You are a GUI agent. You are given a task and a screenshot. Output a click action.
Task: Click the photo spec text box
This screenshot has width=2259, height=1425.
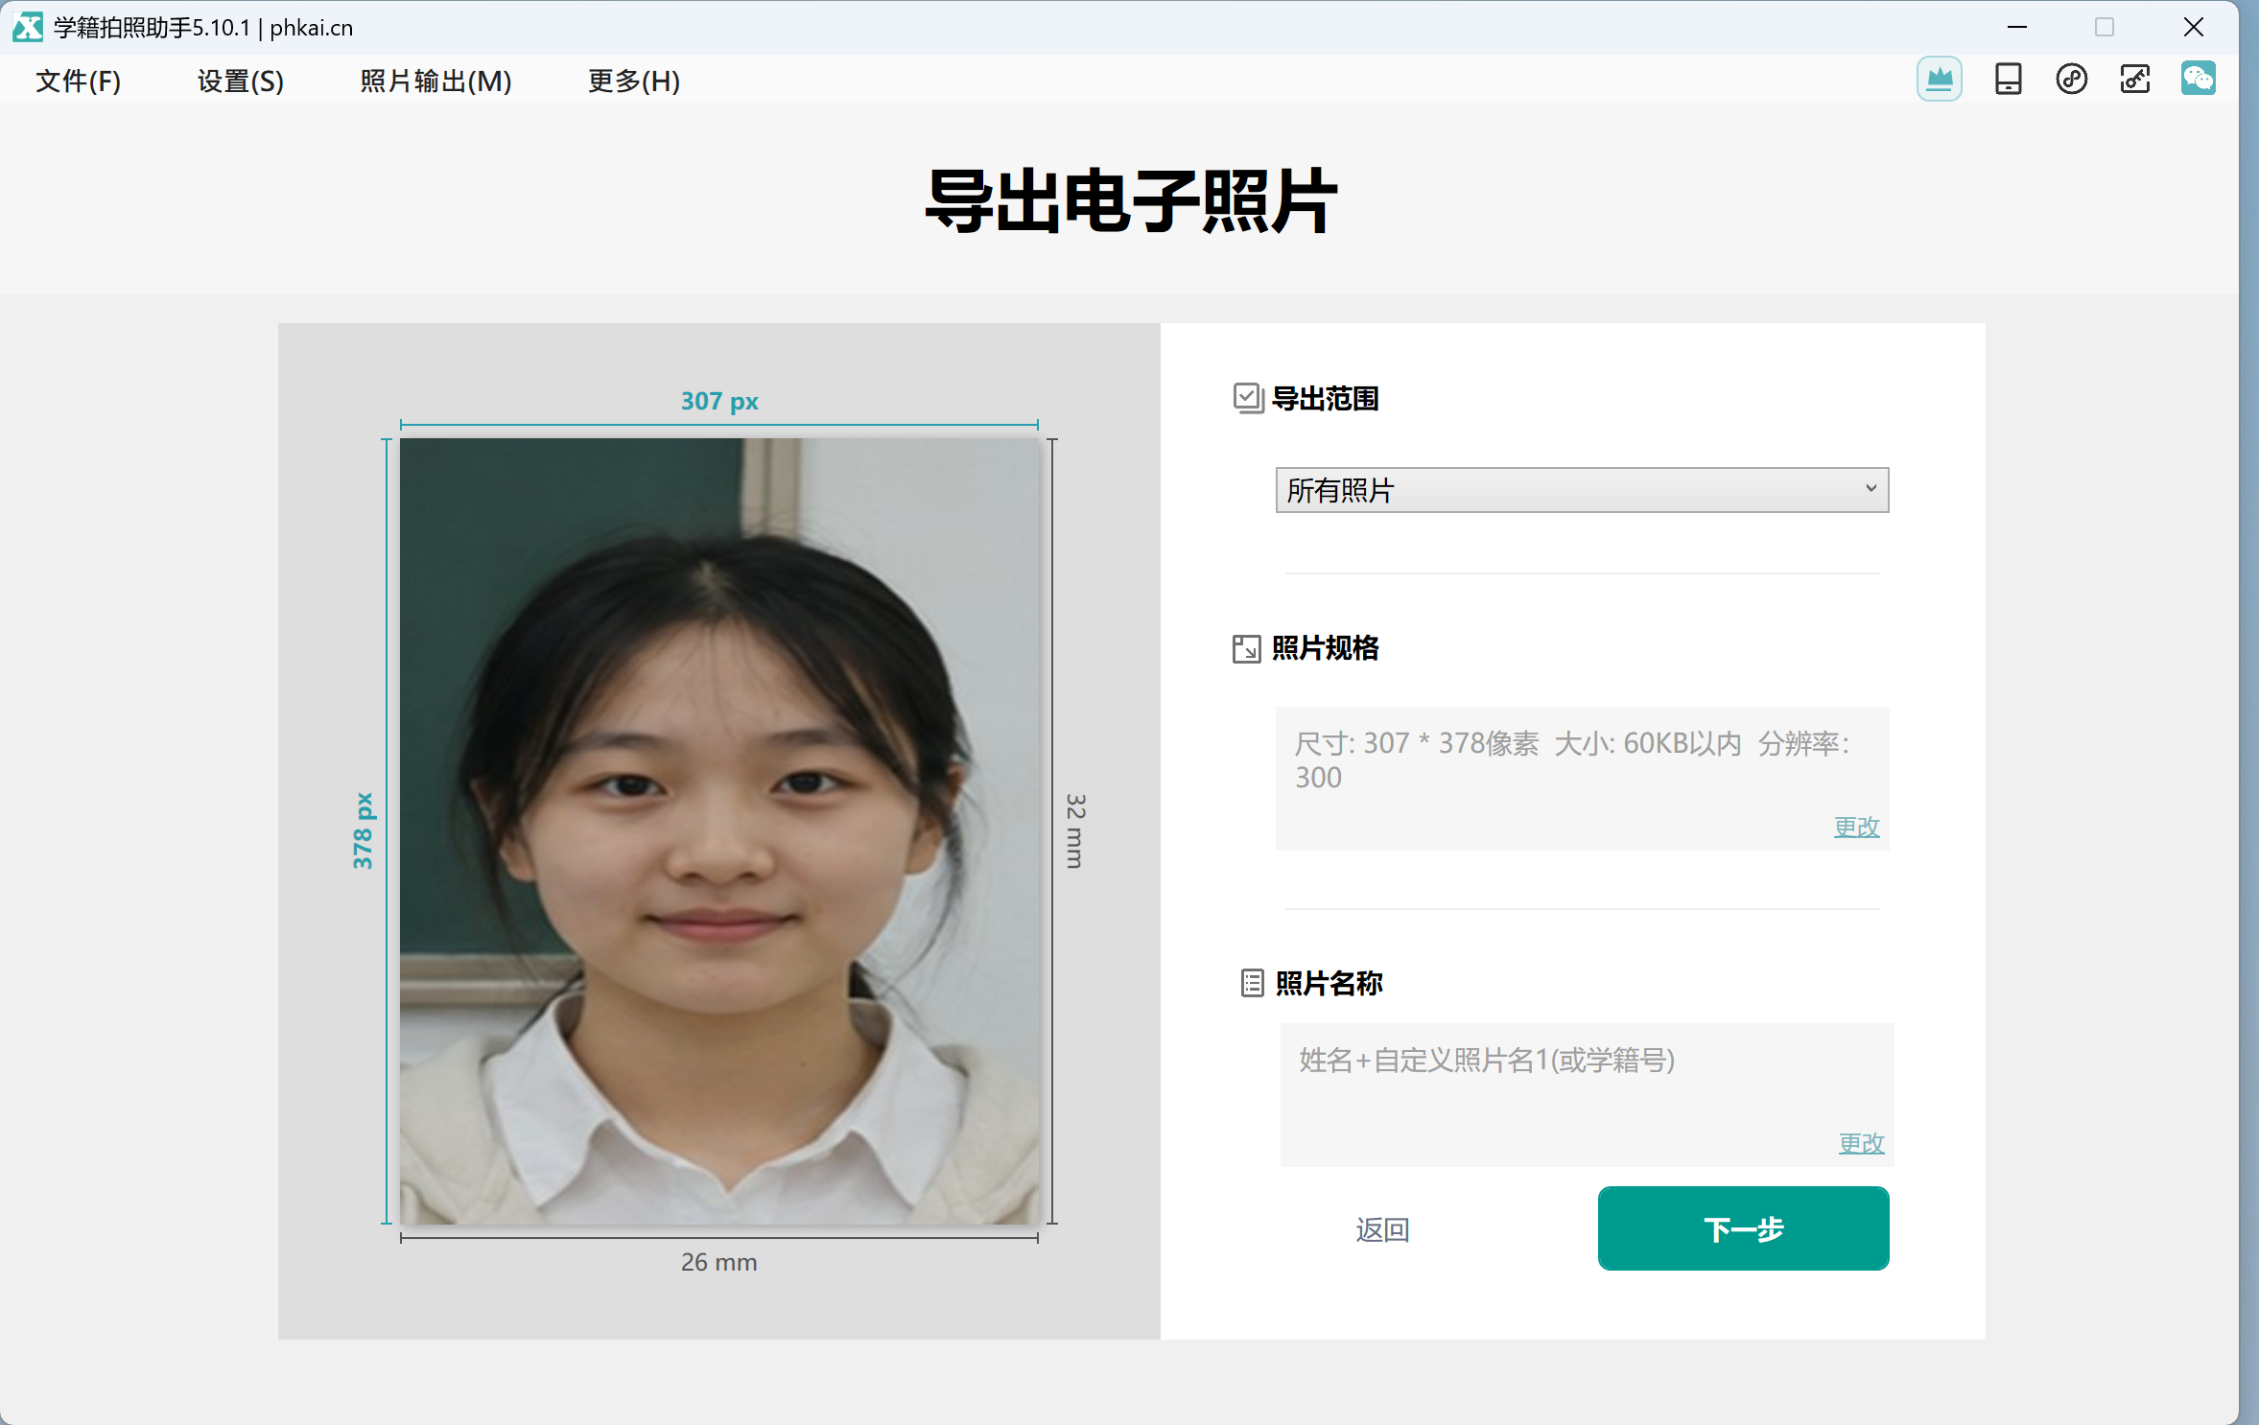1582,778
